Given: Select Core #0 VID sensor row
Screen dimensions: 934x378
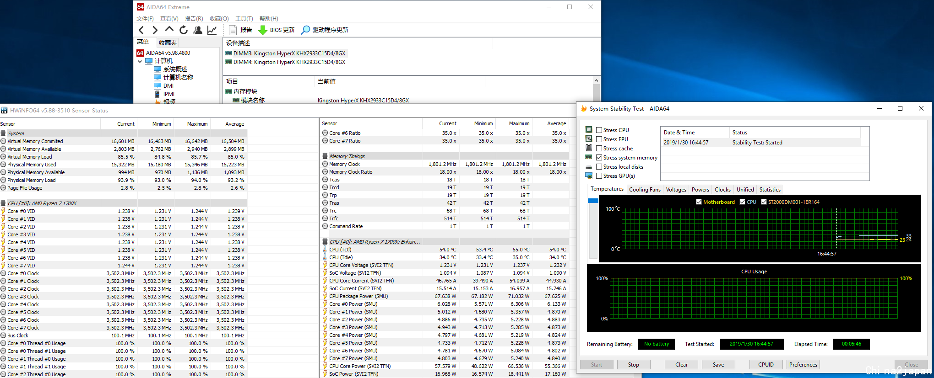Looking at the screenshot, I should click(x=124, y=211).
